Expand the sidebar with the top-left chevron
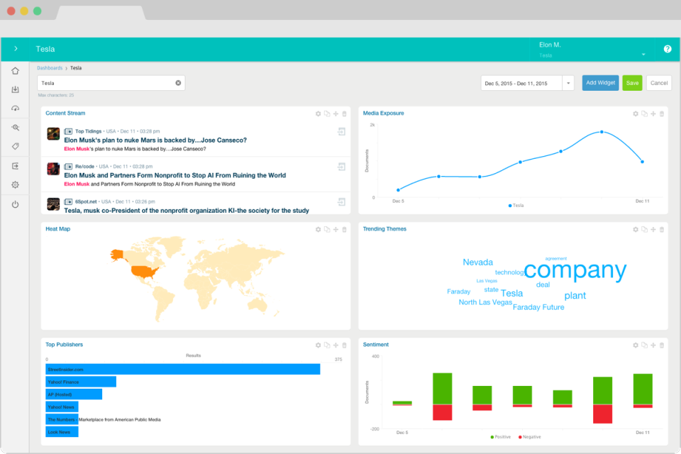Viewport: 681px width, 454px height. [x=16, y=49]
